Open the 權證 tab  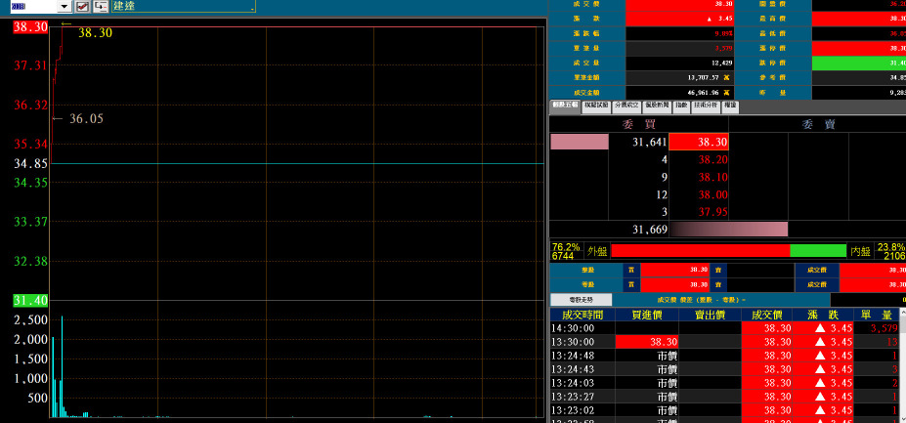[x=731, y=105]
